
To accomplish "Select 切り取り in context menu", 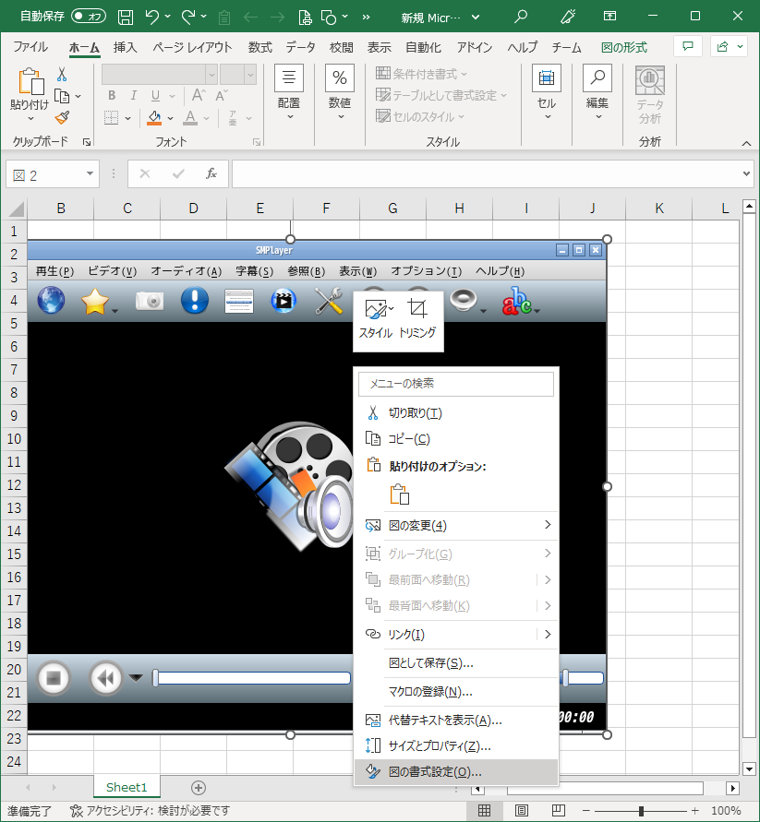I will [455, 413].
